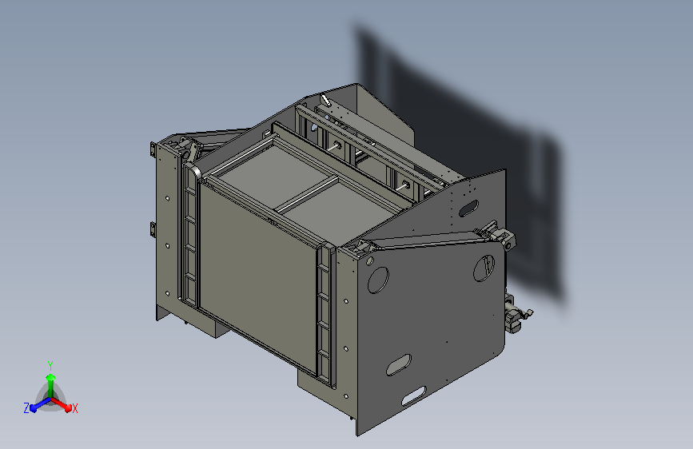Click the green Y axis of the orientation triad
The image size is (693, 449).
point(50,385)
